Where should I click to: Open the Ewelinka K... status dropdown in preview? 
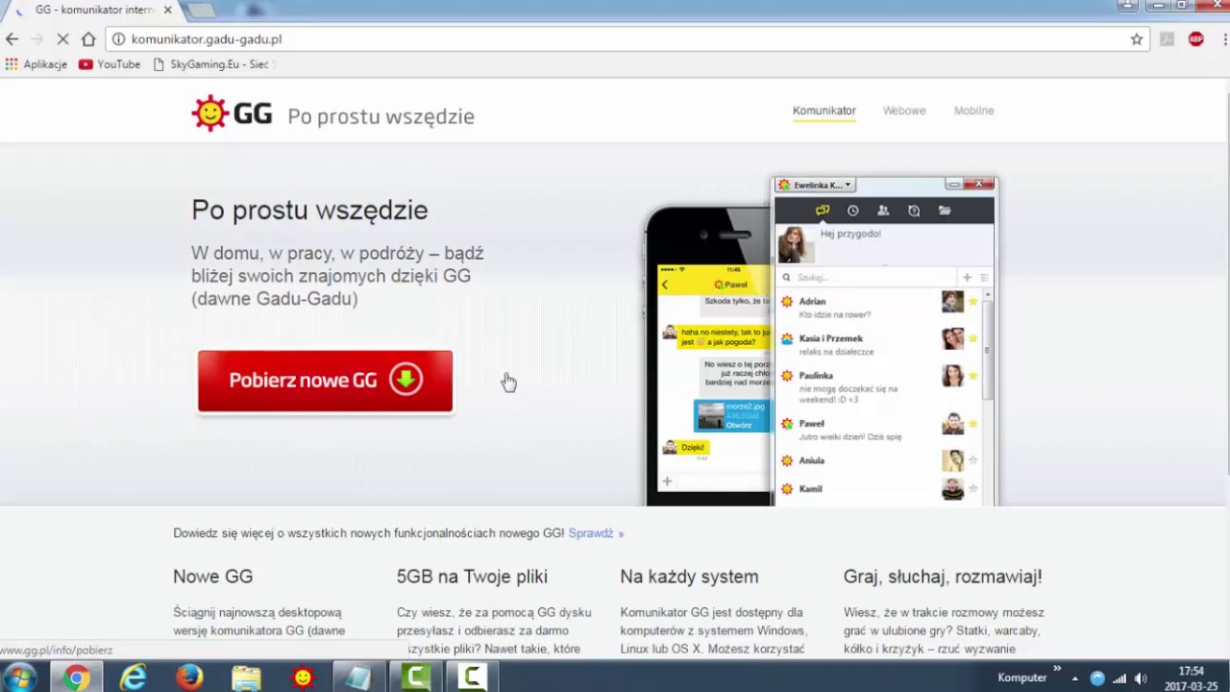pos(815,185)
